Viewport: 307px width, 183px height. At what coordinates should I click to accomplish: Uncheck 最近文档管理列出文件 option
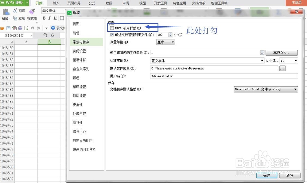112,35
